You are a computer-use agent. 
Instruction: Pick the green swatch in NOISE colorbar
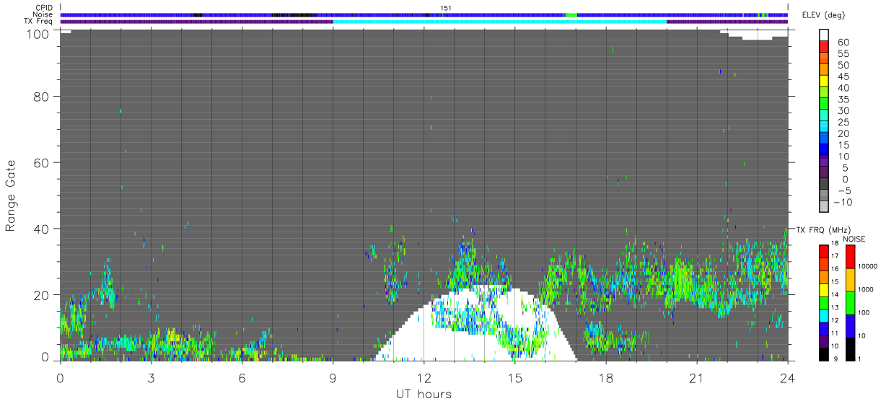click(849, 303)
